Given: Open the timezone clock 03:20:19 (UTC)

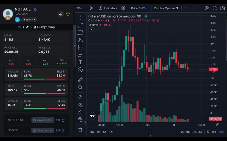Looking at the screenshot, I should 191,132.
